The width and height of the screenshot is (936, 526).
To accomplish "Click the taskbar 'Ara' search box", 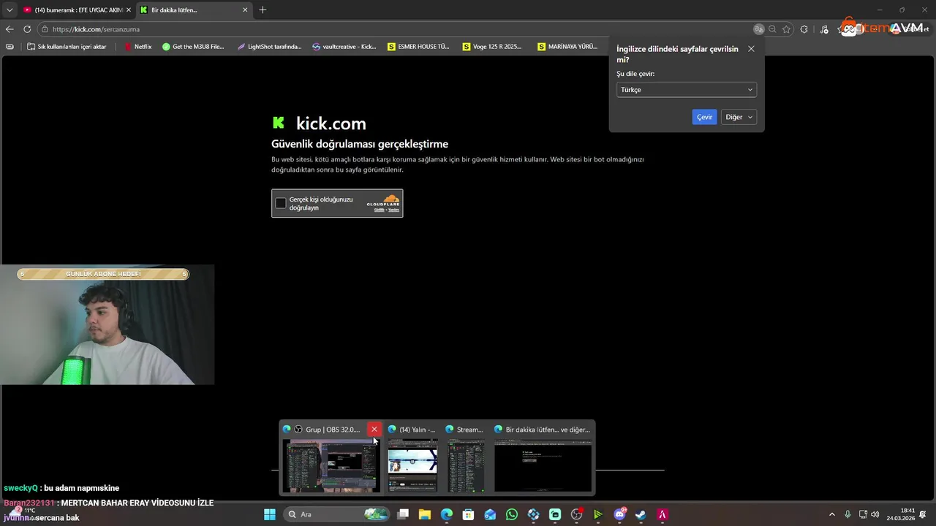I will (x=336, y=514).
